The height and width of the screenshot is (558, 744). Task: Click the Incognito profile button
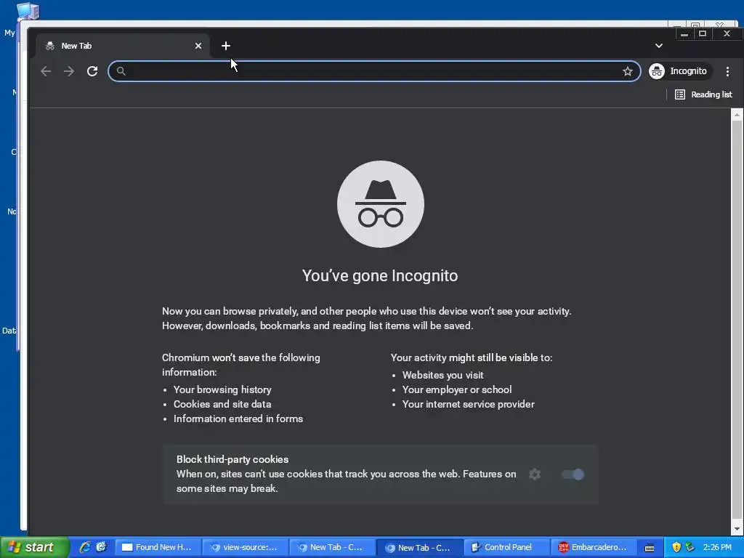click(679, 71)
